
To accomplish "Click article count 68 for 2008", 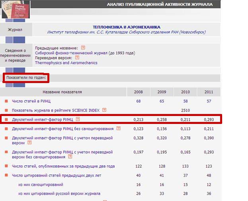I will coord(139,101).
